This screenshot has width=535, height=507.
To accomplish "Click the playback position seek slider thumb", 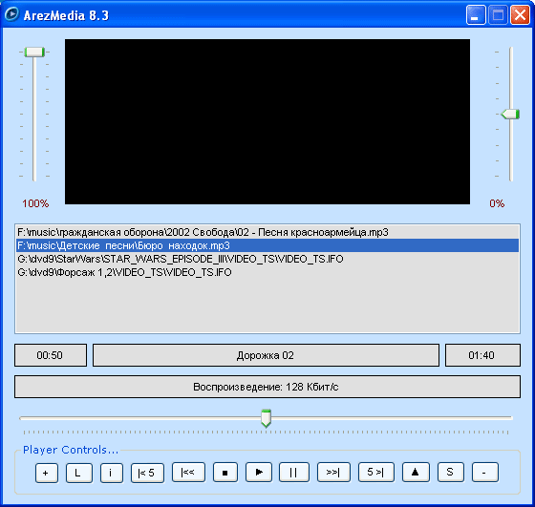I will [x=267, y=418].
